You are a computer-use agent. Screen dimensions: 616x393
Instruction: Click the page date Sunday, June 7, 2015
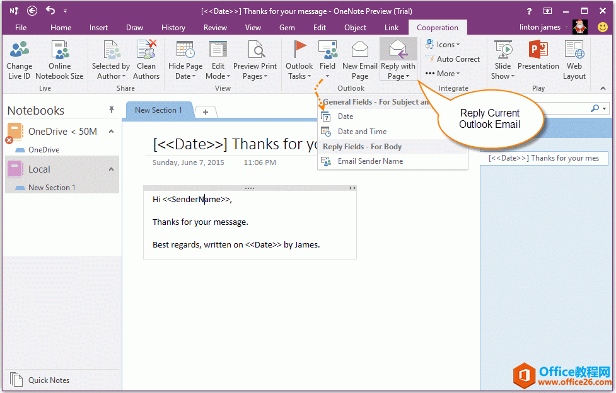[188, 162]
